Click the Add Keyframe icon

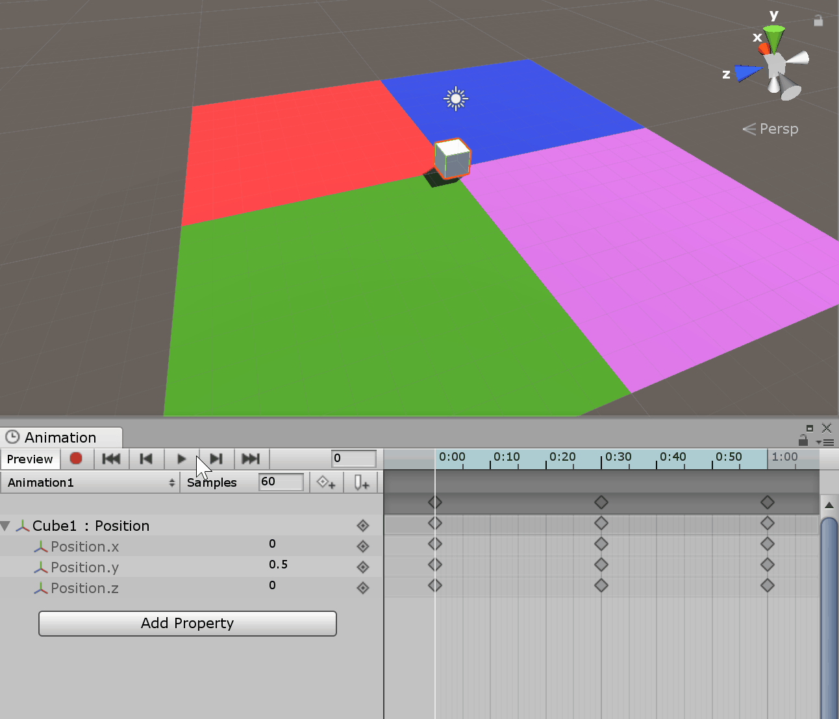point(326,483)
